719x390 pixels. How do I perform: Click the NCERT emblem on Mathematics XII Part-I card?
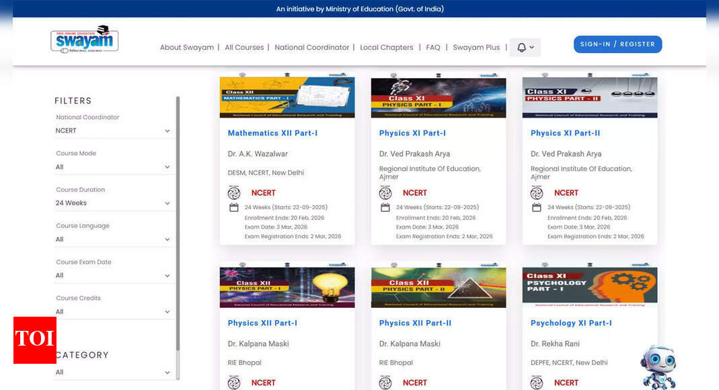[x=234, y=193]
